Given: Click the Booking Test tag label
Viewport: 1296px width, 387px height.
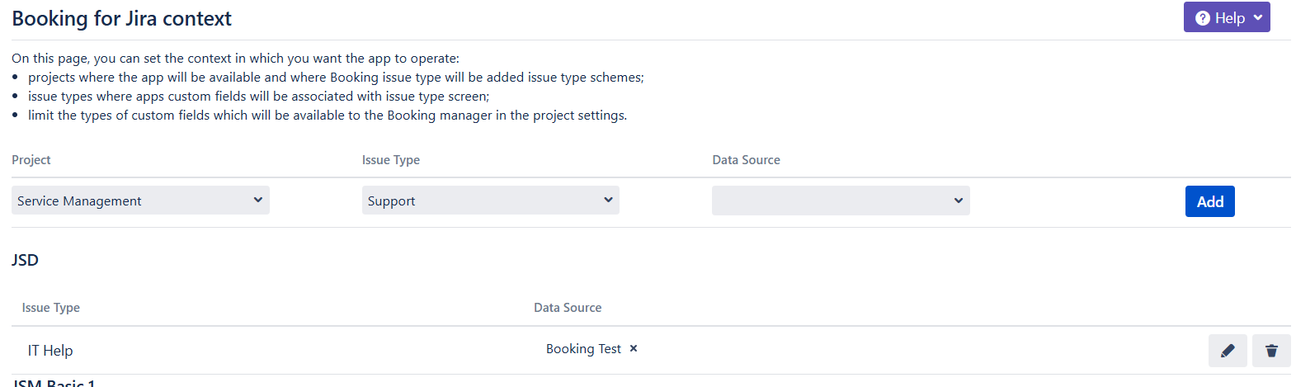Looking at the screenshot, I should [x=583, y=349].
